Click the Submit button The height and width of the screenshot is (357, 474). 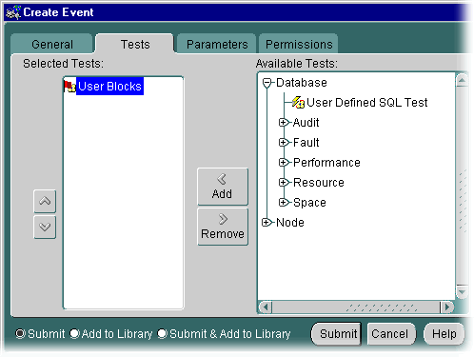337,334
